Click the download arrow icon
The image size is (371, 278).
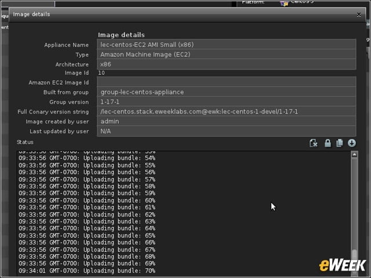(352, 143)
